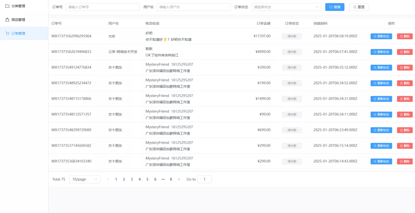Open the 10/page page-size dropdown
Viewport: 415px width, 213px height.
(85, 179)
